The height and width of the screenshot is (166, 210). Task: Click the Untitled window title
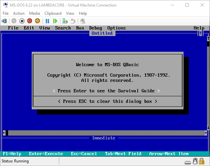tap(102, 33)
